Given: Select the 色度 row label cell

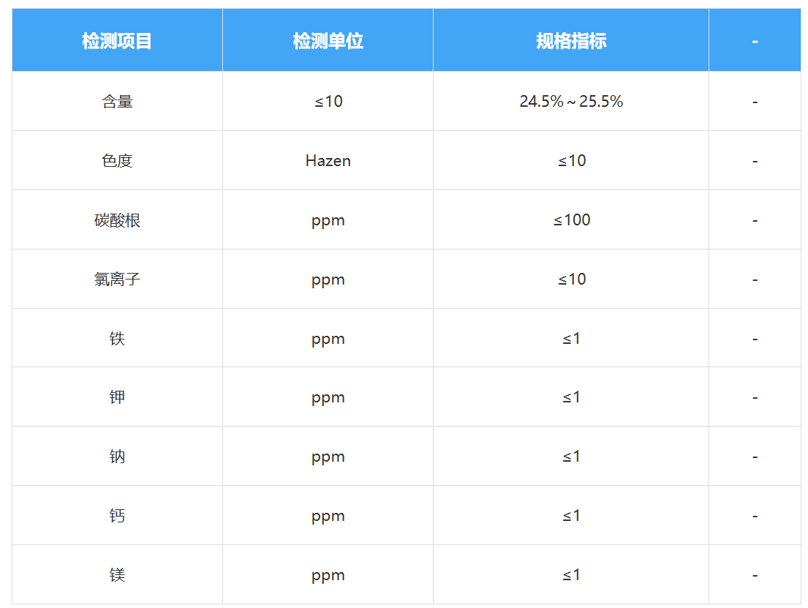Looking at the screenshot, I should coord(117,161).
